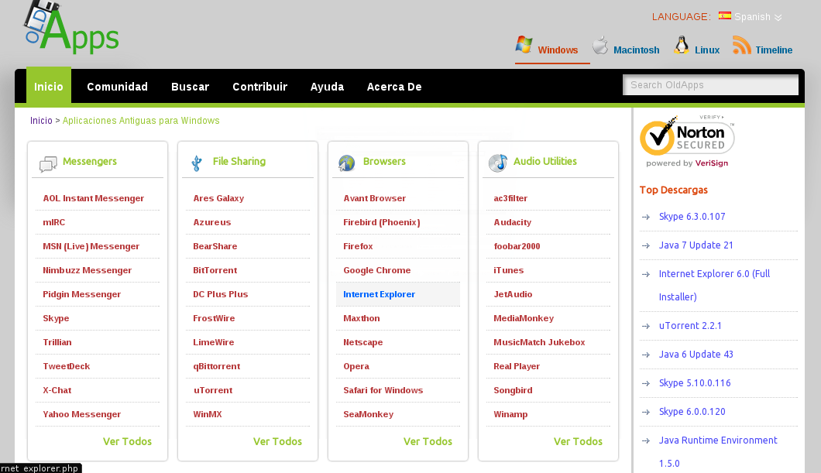821x473 pixels.
Task: Click the Norton Secured verification badge
Action: click(686, 138)
